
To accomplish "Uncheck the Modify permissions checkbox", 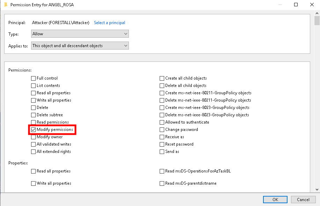I will pos(34,130).
